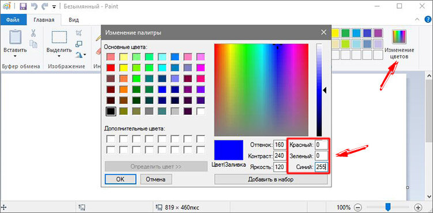Click the 100% zoom level text

coord(344,207)
